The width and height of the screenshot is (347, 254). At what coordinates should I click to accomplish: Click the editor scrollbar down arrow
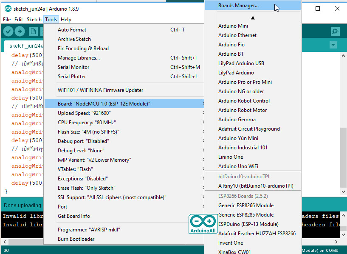(343, 192)
